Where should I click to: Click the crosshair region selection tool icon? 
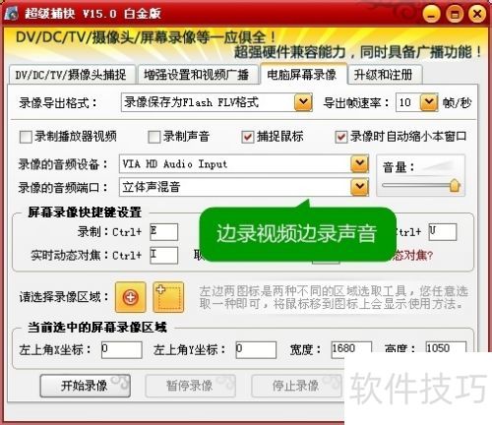130,297
